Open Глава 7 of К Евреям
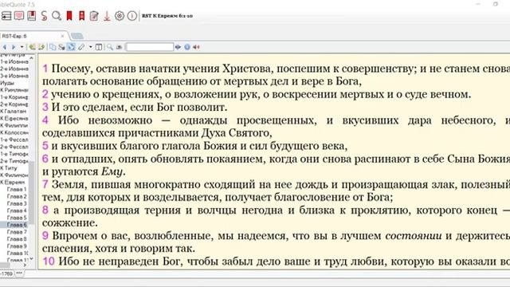510x287 pixels. coord(17,232)
